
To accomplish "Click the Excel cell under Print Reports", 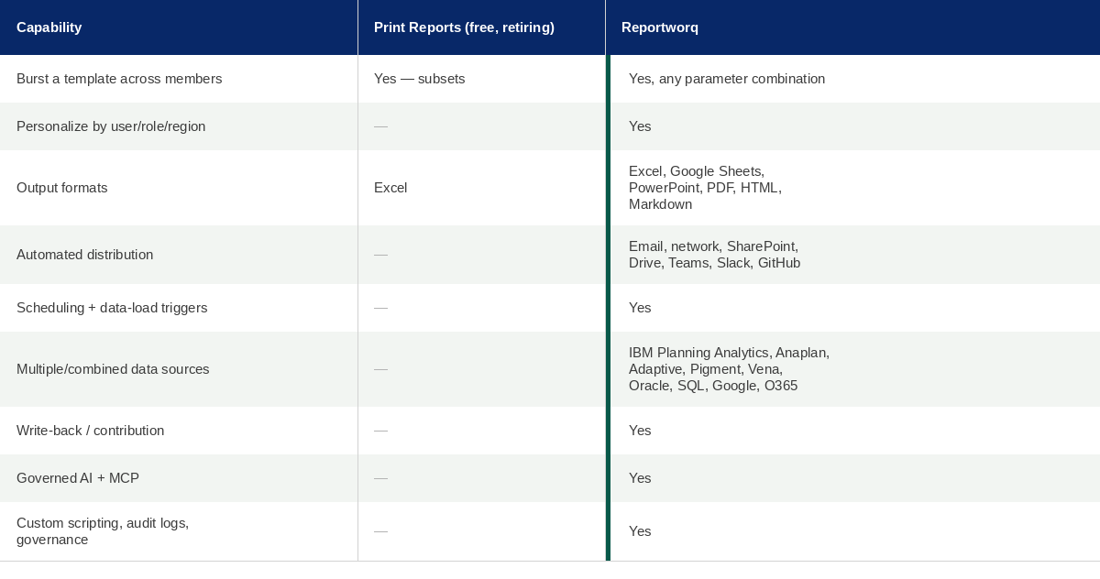I will (390, 188).
